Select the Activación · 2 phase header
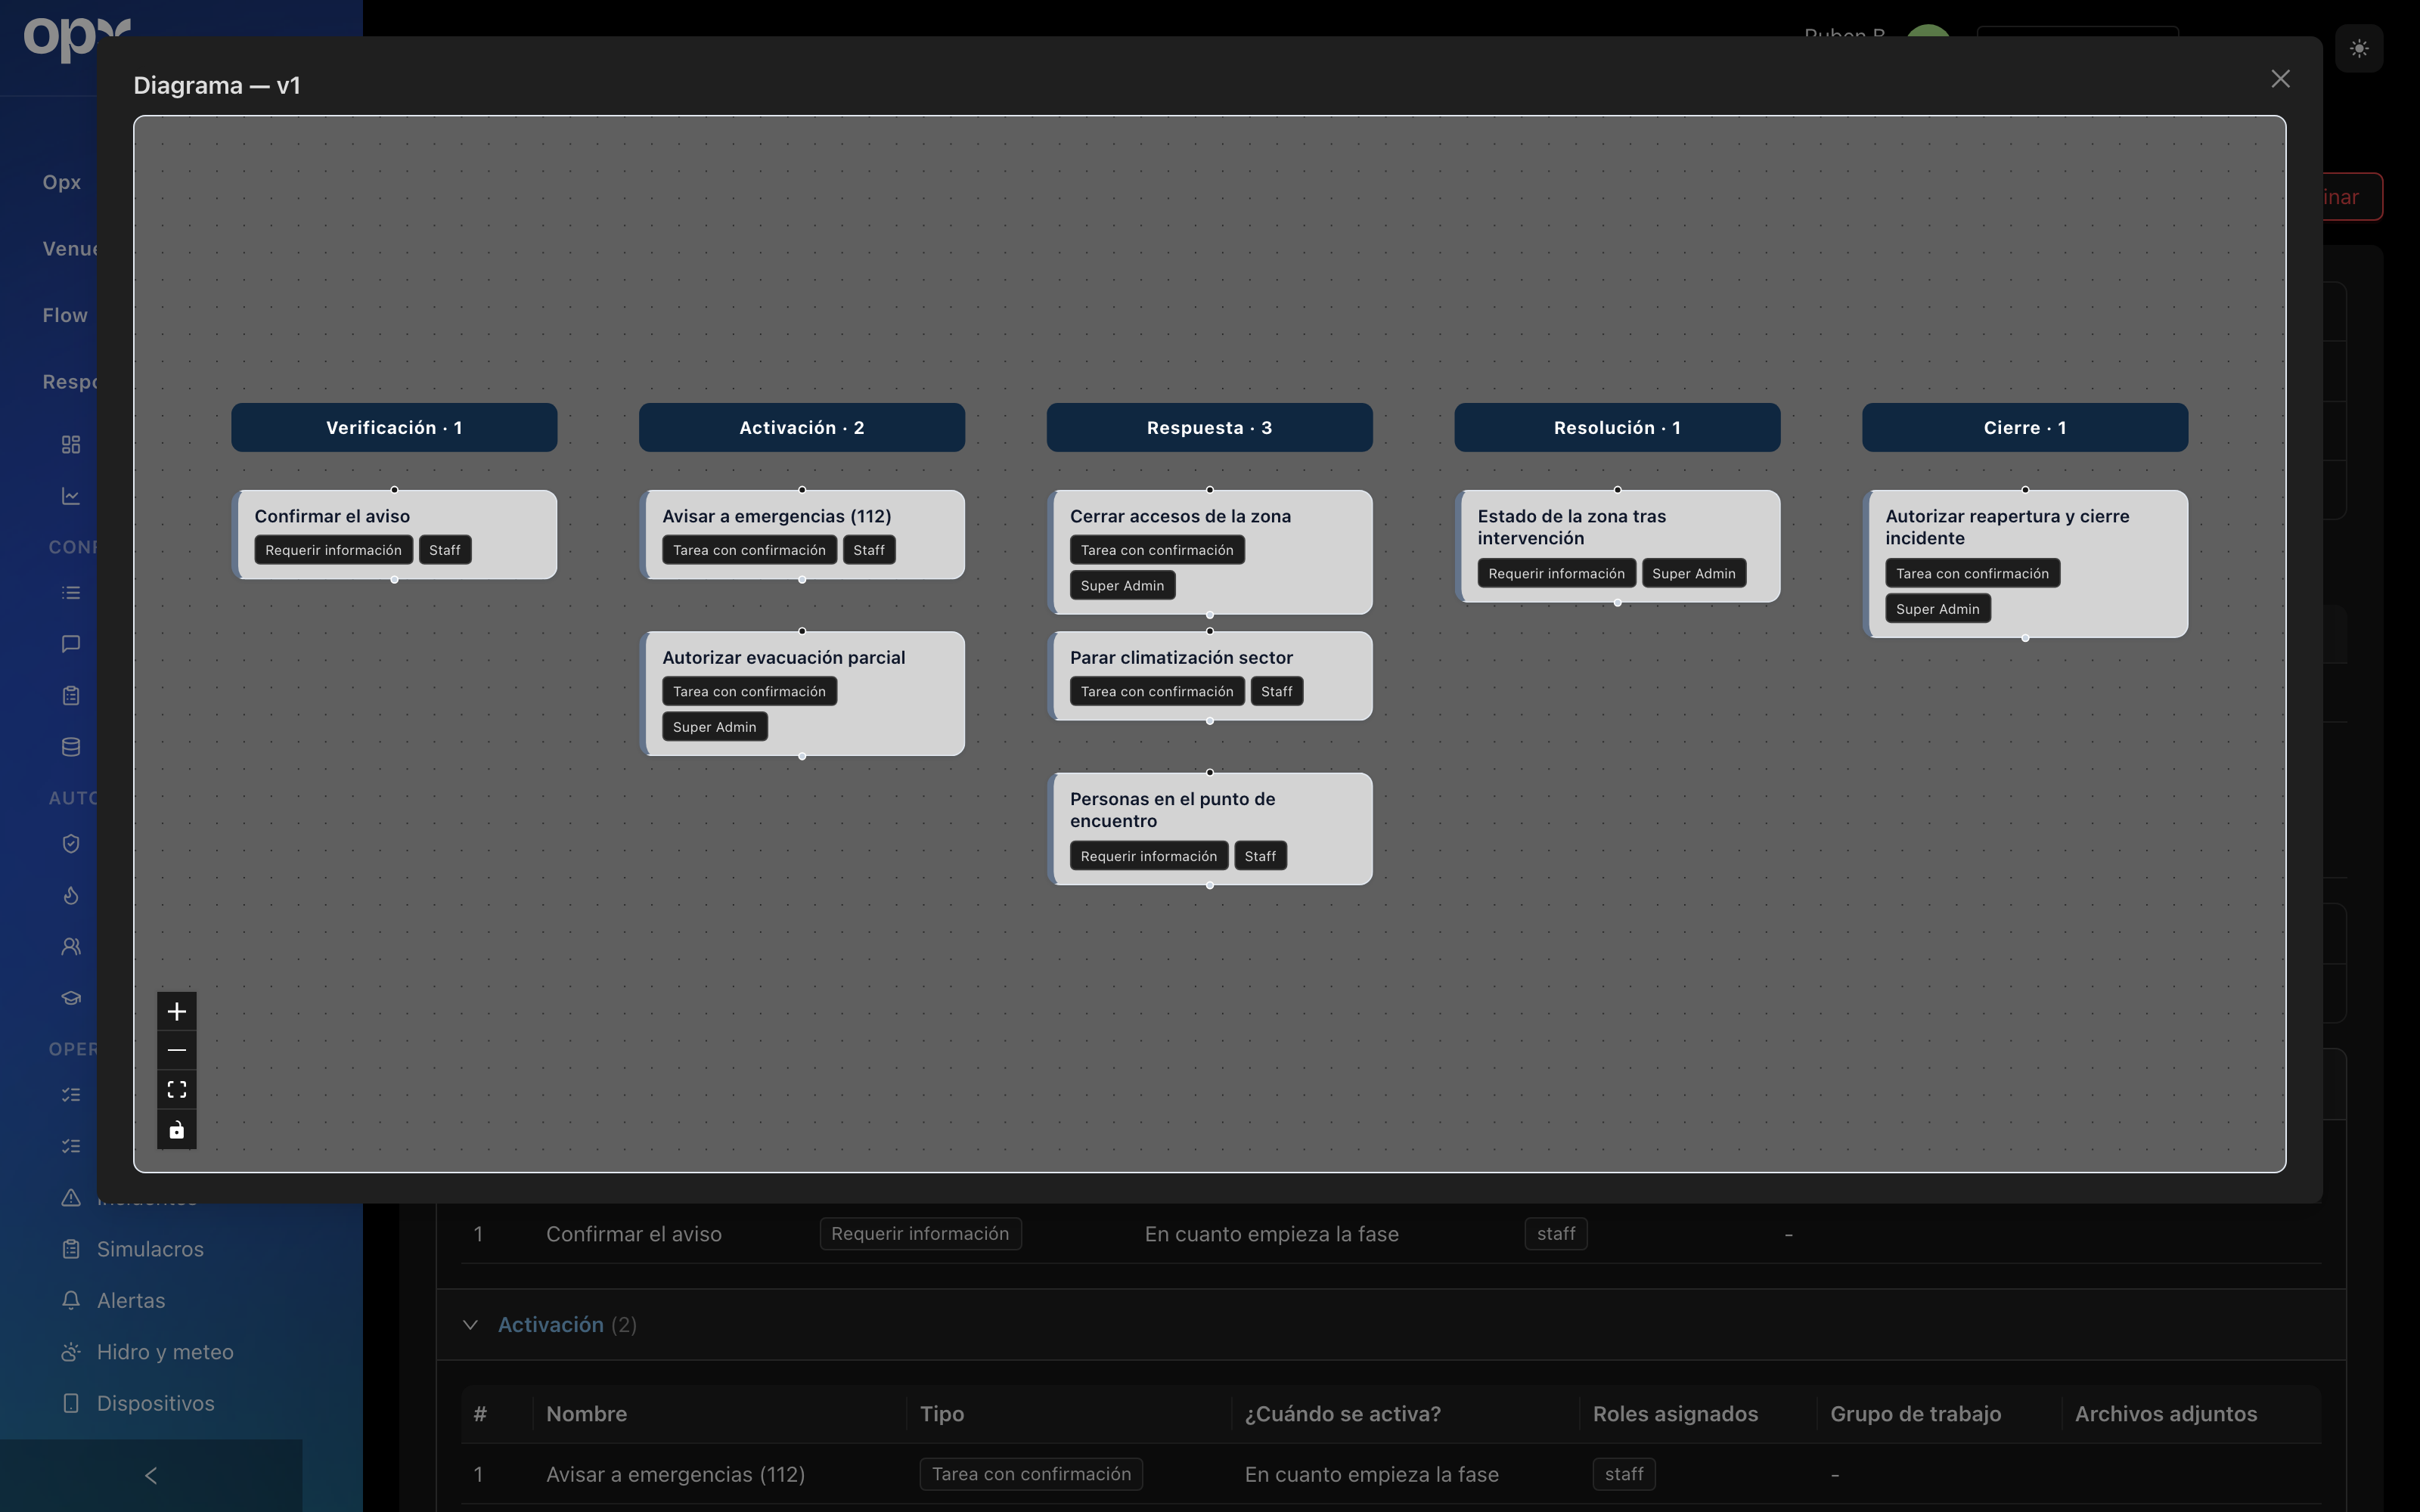2420x1512 pixels. click(x=802, y=427)
